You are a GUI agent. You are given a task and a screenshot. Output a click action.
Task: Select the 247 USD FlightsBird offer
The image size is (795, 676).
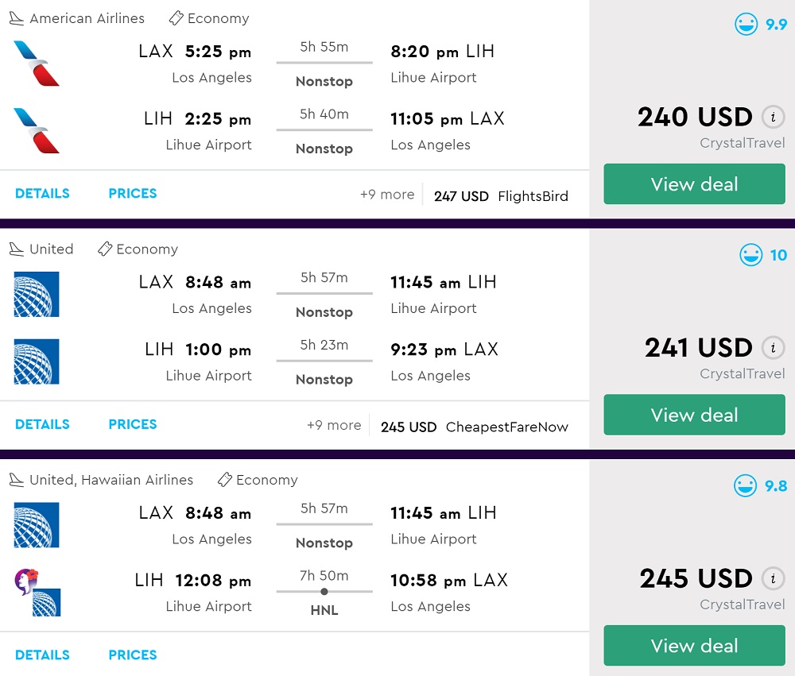(x=501, y=196)
